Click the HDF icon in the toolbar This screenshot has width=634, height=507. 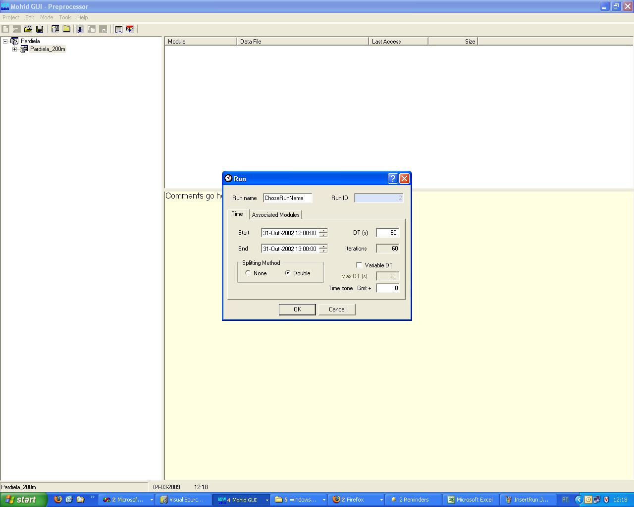(x=130, y=29)
